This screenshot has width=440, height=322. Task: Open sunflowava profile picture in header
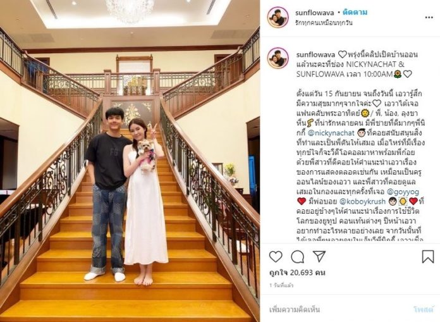pyautogui.click(x=278, y=17)
